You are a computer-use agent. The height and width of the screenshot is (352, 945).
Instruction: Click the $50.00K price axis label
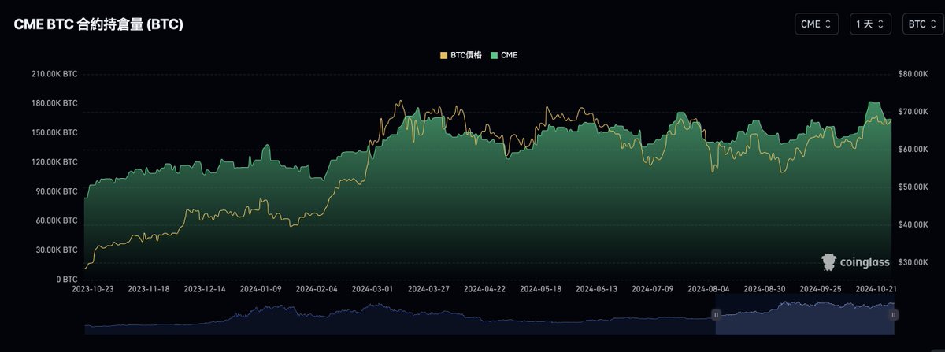pyautogui.click(x=913, y=187)
